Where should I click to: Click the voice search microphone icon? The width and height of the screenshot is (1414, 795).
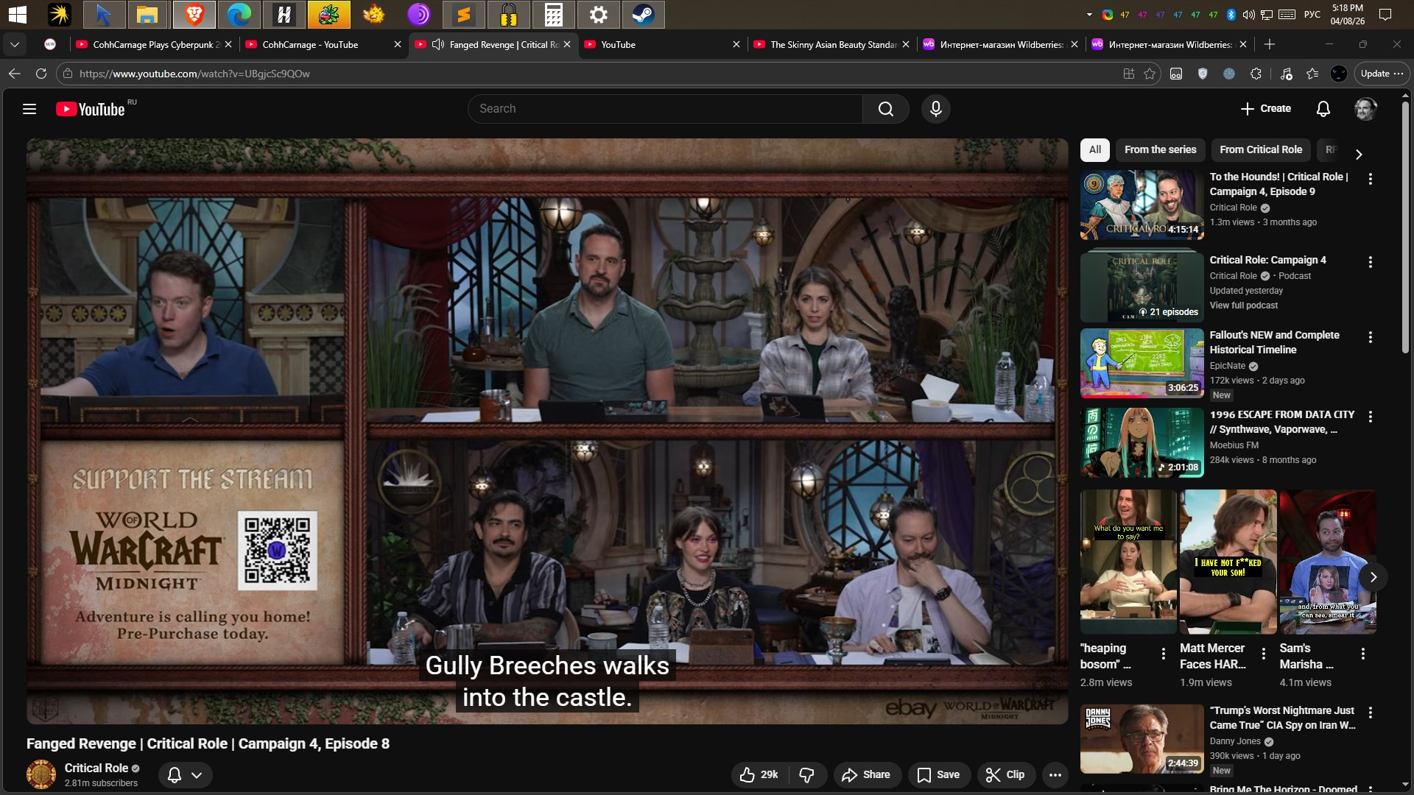coord(935,109)
